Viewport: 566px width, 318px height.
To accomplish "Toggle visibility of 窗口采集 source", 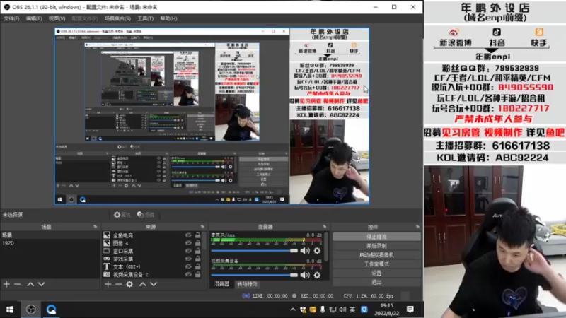I will (188, 251).
